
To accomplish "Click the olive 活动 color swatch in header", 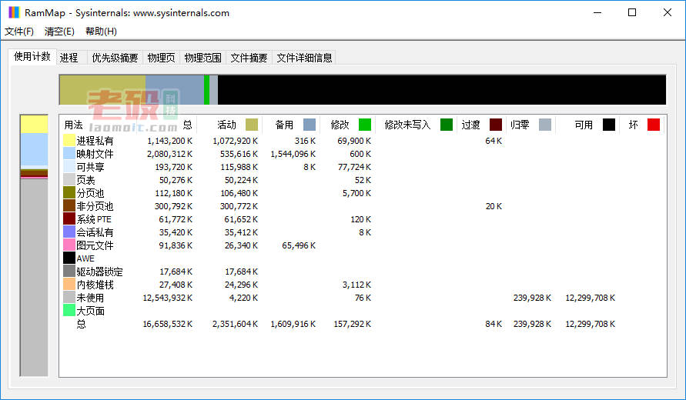I will [x=252, y=125].
